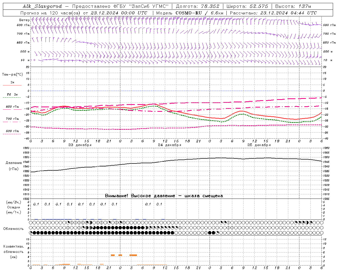Click the 25 декабря date label
The width and height of the screenshot is (337, 270).
(259, 145)
